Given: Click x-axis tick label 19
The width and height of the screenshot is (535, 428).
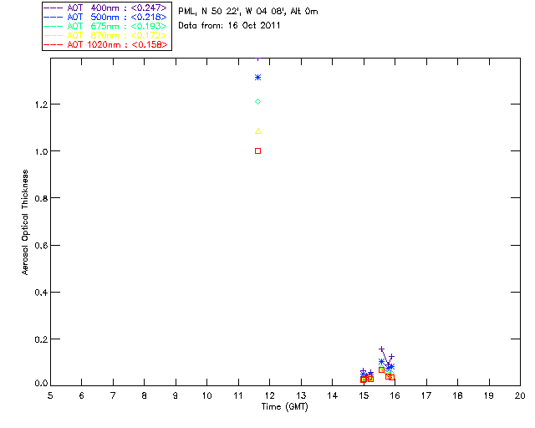Looking at the screenshot, I should [489, 396].
